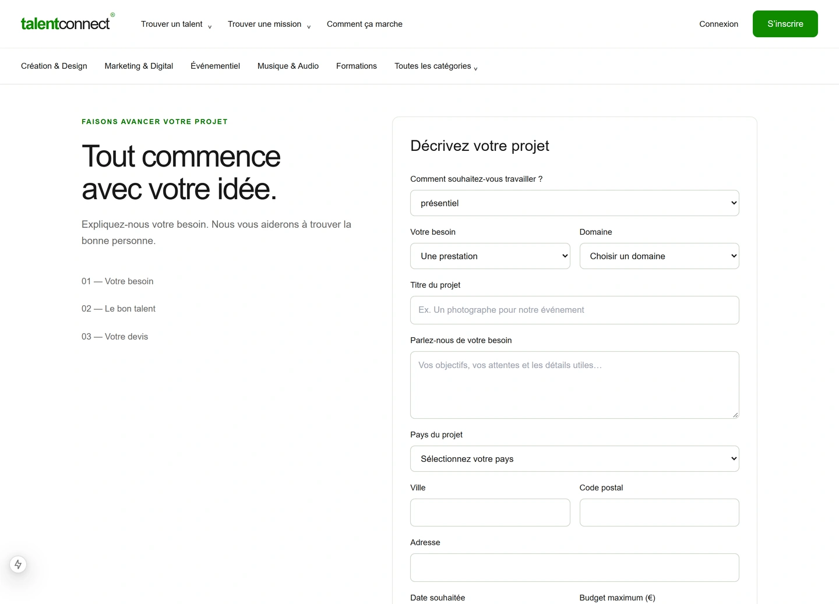
Task: Open the Votre besoin dropdown
Action: pos(490,256)
